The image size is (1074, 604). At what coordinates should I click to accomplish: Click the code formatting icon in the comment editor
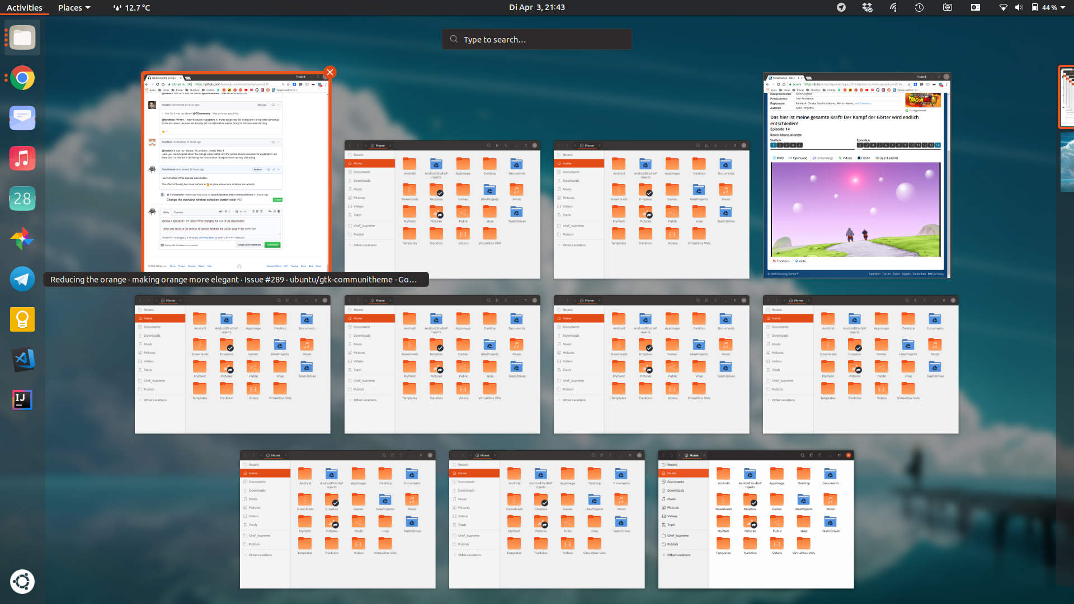241,211
